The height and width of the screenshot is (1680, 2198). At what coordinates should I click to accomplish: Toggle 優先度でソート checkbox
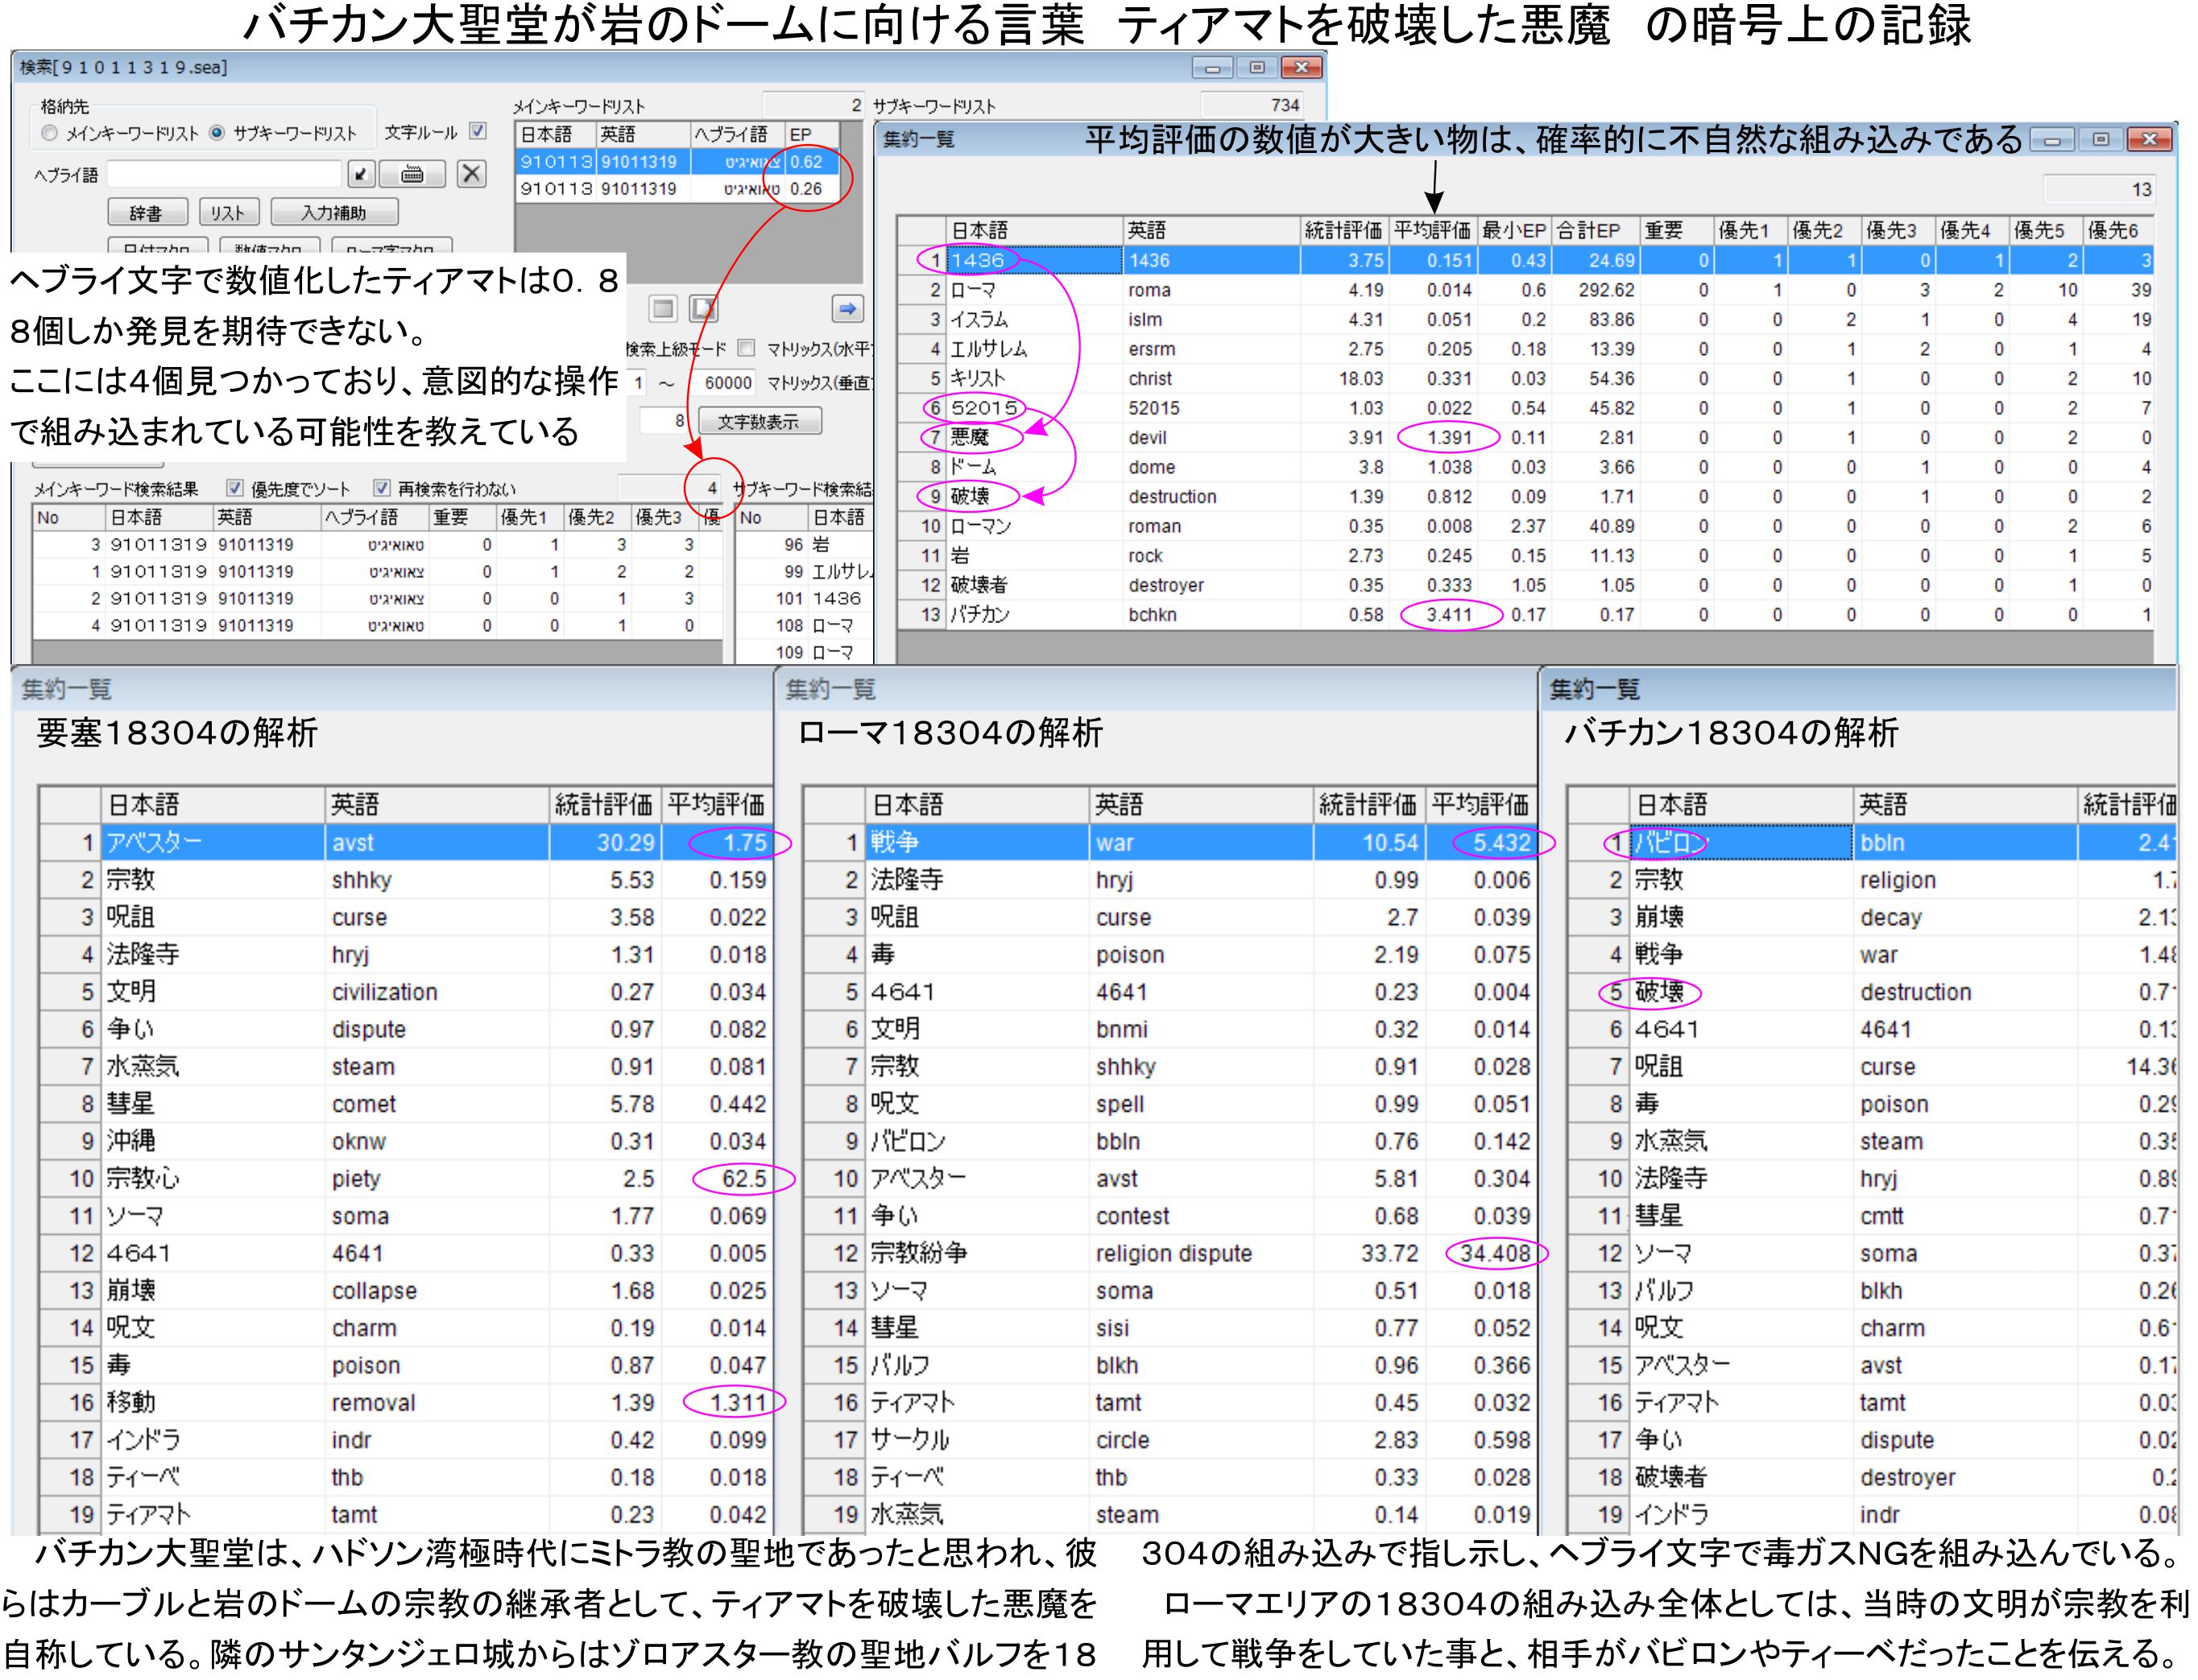tap(235, 488)
